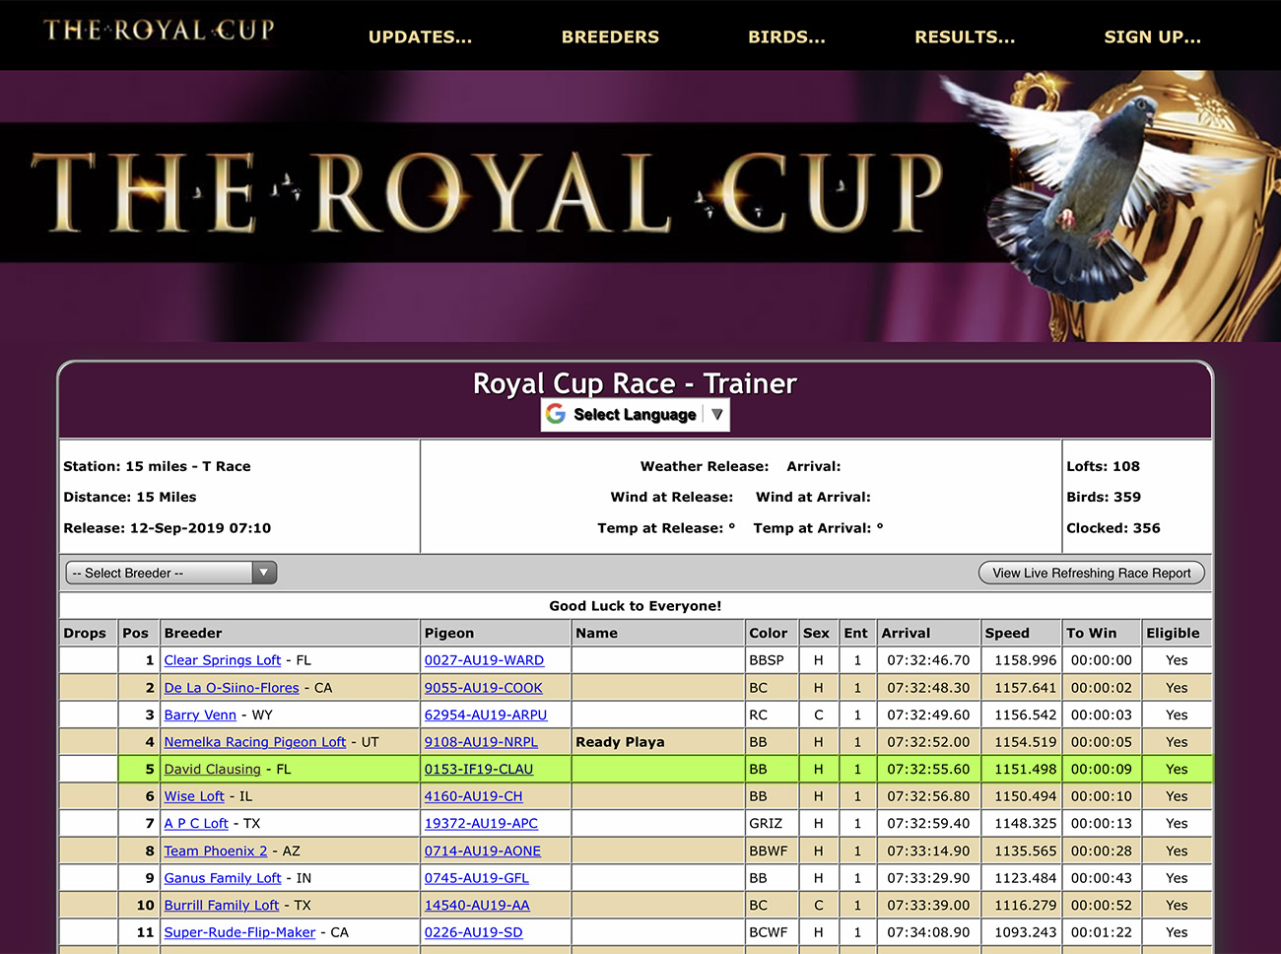Image resolution: width=1281 pixels, height=954 pixels.
Task: Click View Live Refreshing Race Report button
Action: (1091, 573)
